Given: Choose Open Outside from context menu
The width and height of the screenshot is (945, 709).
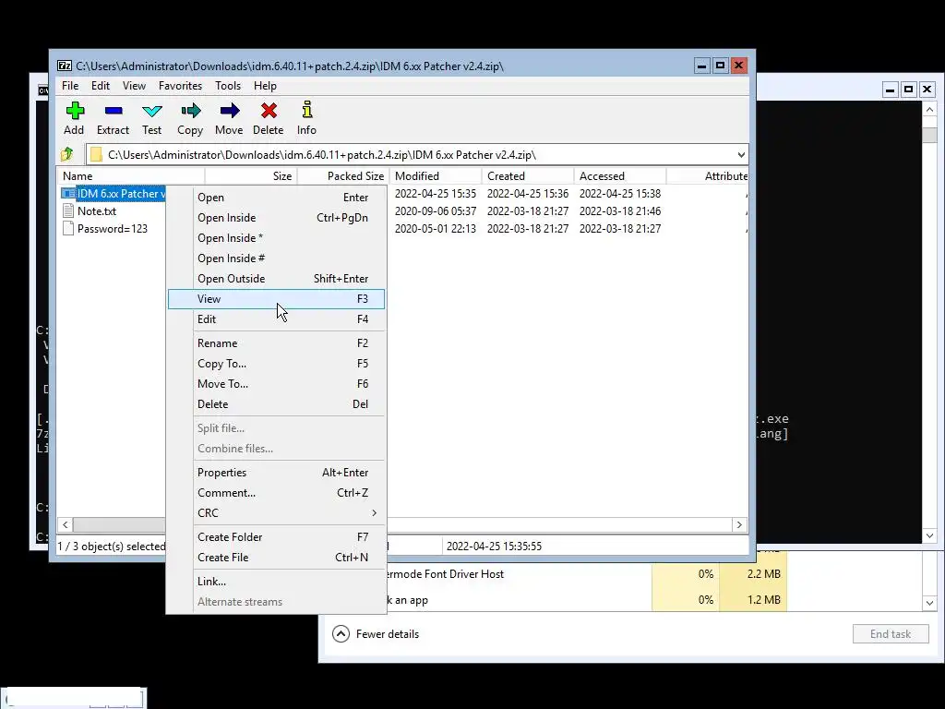Looking at the screenshot, I should click(277, 279).
